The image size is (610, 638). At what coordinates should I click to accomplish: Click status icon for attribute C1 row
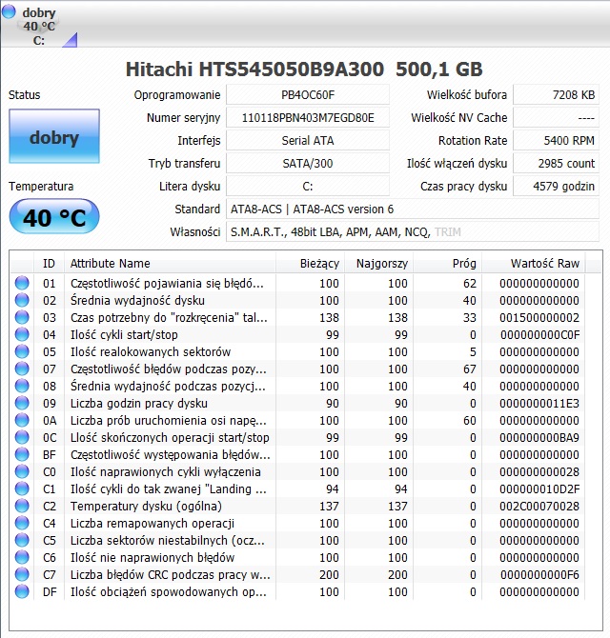point(22,488)
